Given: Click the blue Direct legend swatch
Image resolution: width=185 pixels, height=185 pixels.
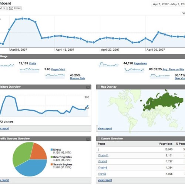Looking at the screenshot, I should point(52,149).
